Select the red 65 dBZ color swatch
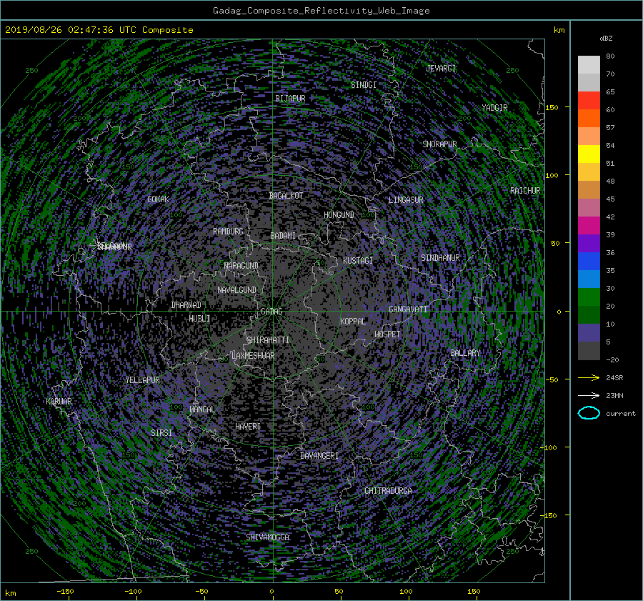This screenshot has height=601, width=643. [589, 100]
